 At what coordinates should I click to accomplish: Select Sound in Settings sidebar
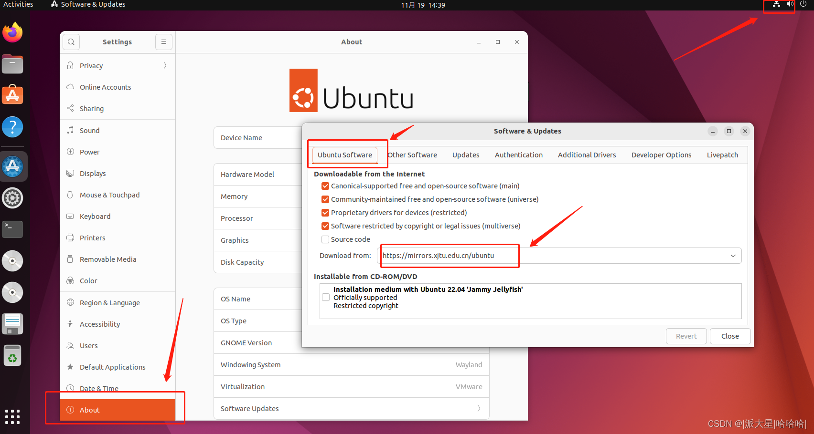[118, 131]
